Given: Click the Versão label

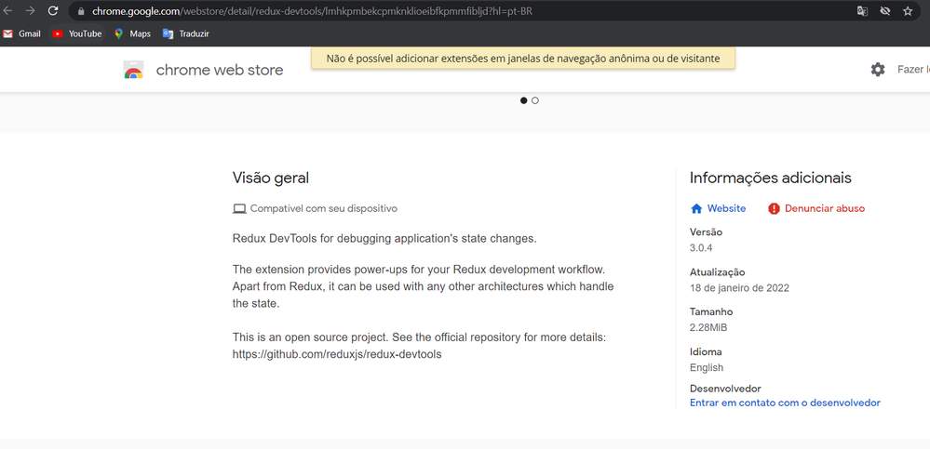Looking at the screenshot, I should 706,232.
